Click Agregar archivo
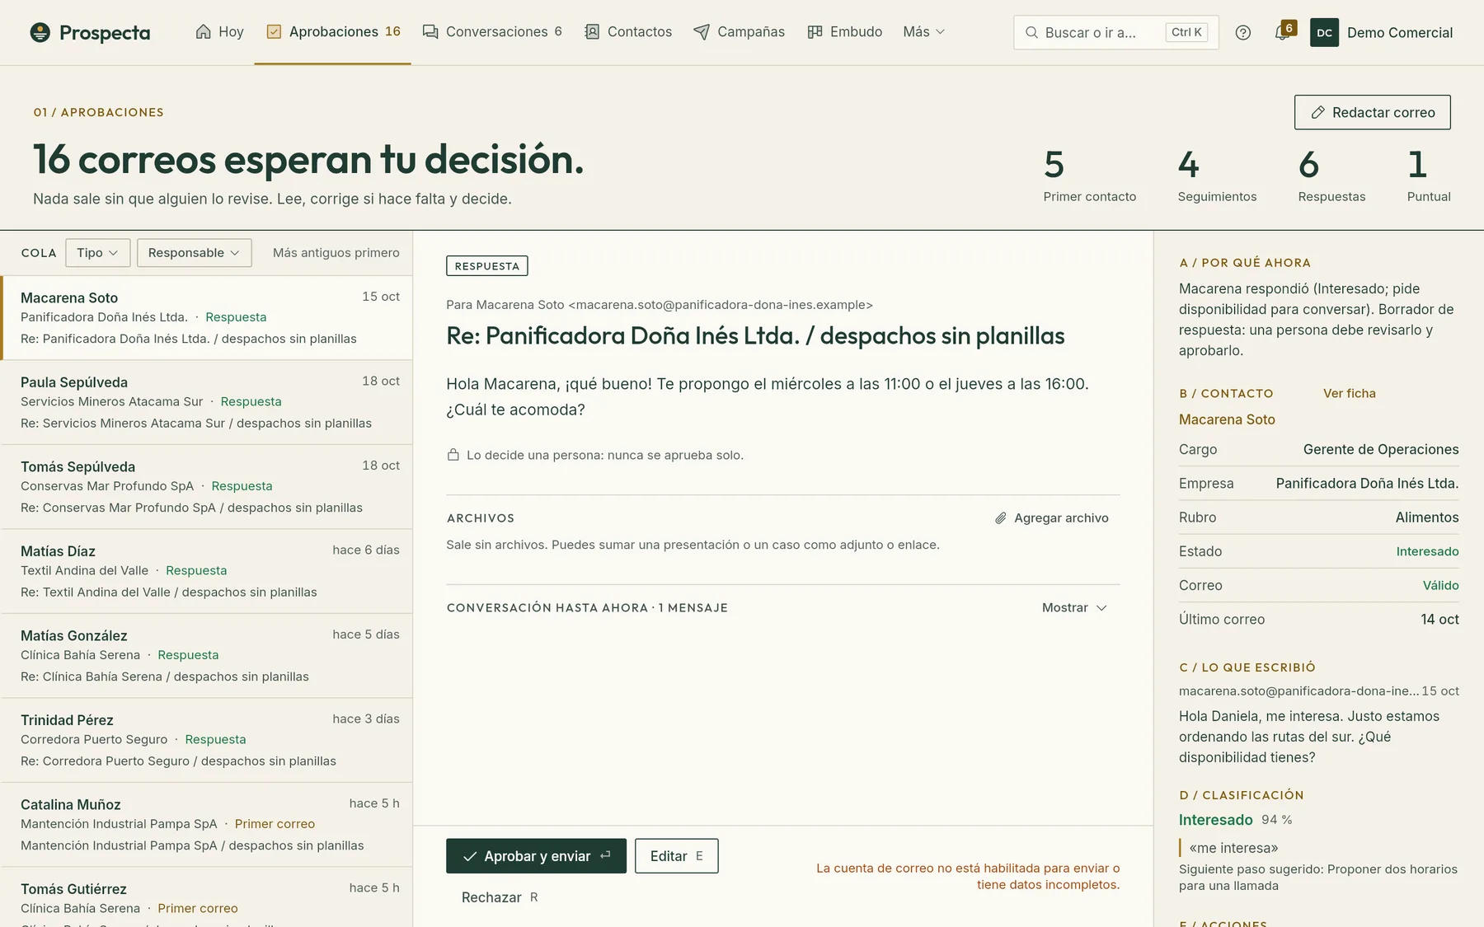 coord(1052,517)
